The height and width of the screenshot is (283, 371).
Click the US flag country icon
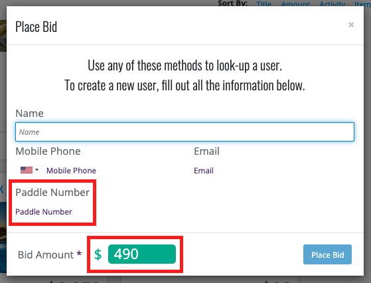(x=27, y=170)
